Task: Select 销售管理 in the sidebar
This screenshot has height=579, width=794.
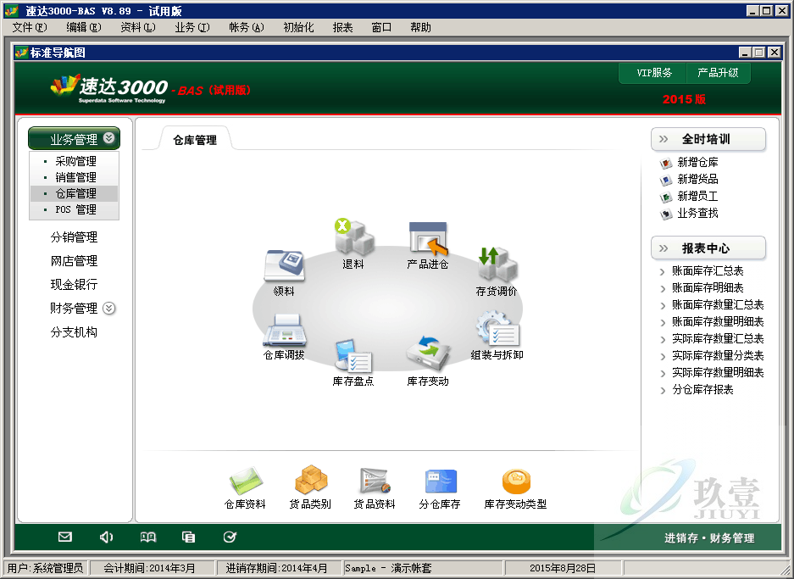Action: pyautogui.click(x=76, y=177)
